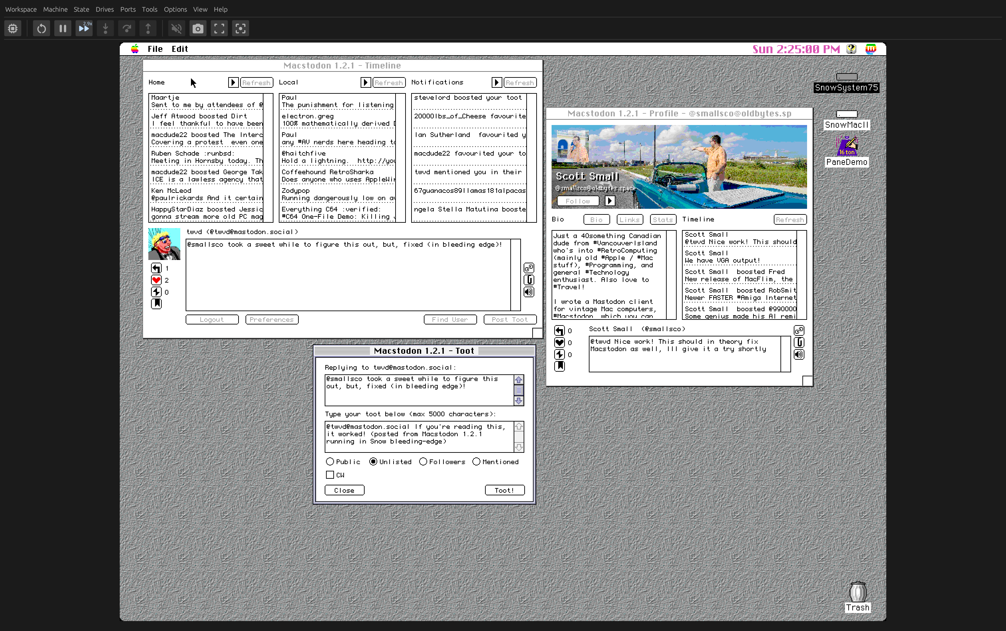Select the Followers visibility option
Screen dimensions: 1006x631
(x=423, y=461)
